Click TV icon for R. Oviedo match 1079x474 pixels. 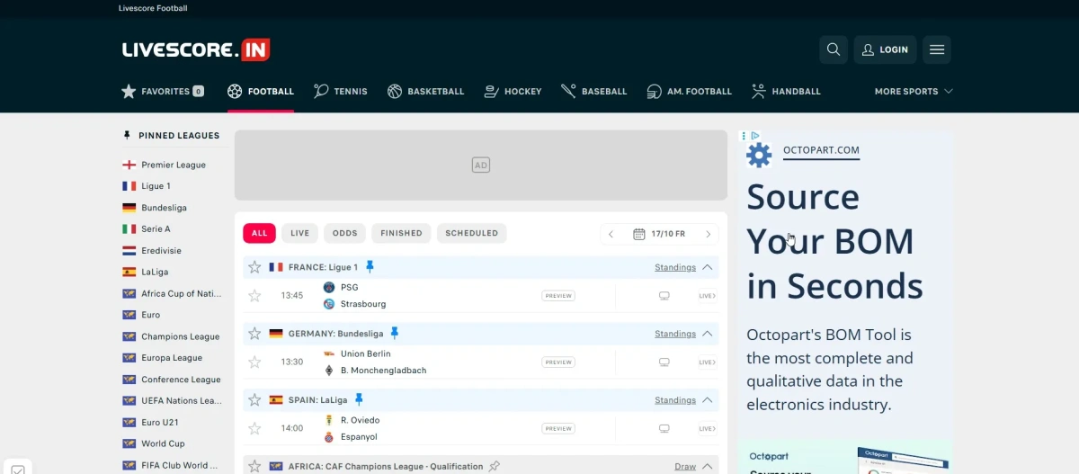point(664,428)
